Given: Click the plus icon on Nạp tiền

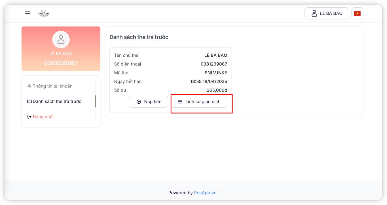Looking at the screenshot, I should [x=139, y=102].
